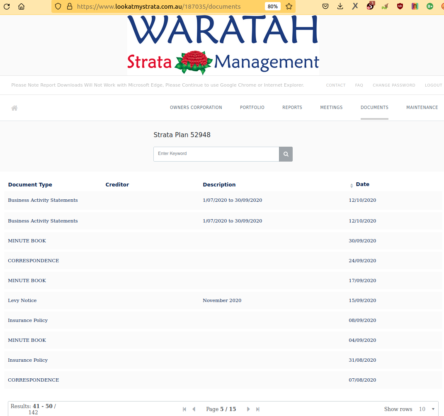The image size is (444, 416).
Task: Click the X extension icon in toolbar
Action: point(355,6)
